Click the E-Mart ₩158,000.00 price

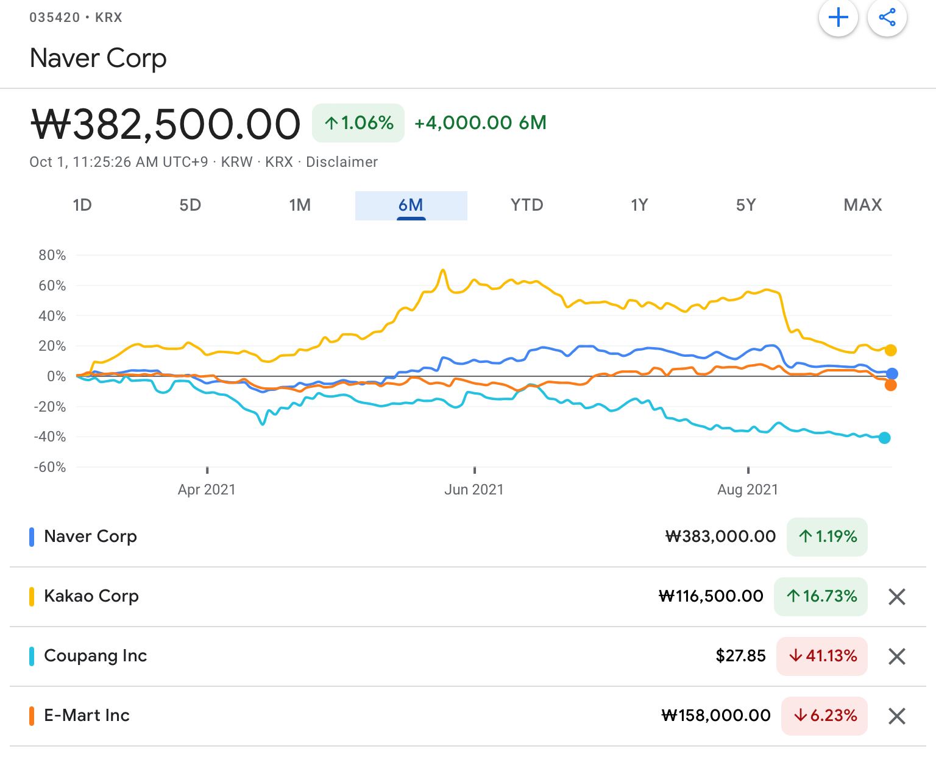[716, 716]
